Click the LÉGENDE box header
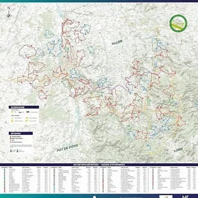198x198 pixels. [21, 133]
